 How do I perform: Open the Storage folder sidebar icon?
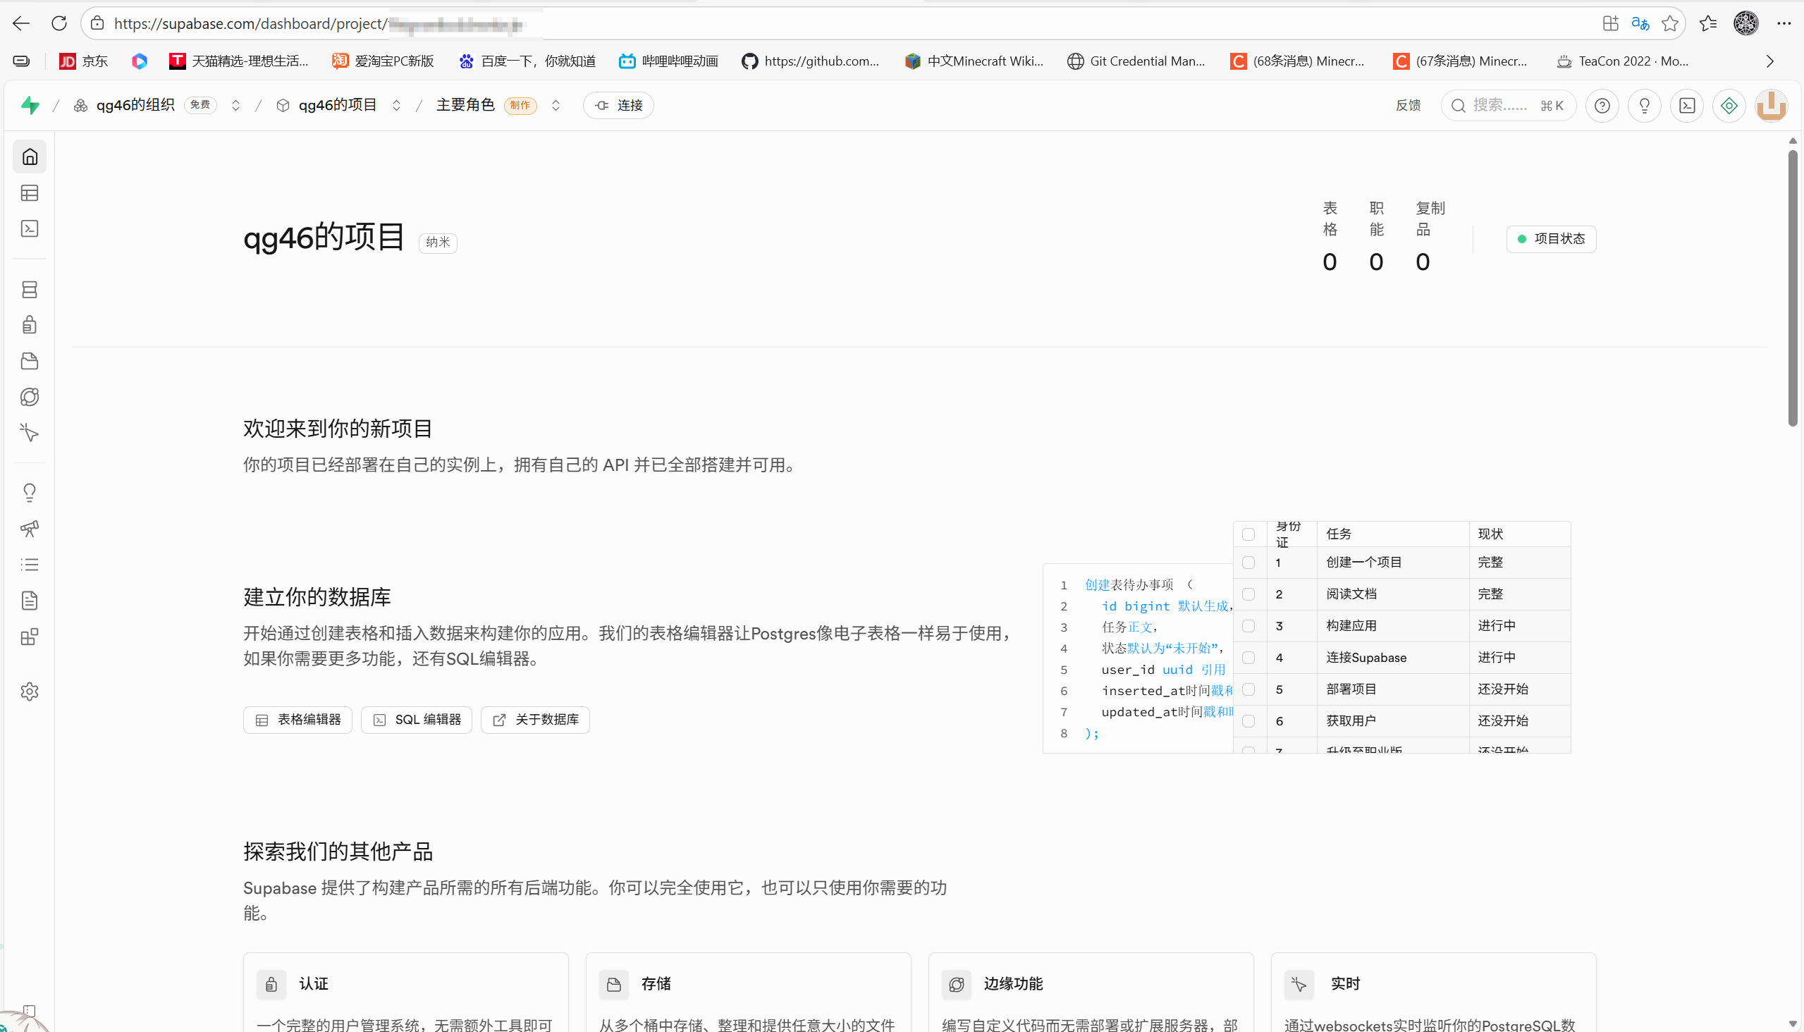(29, 361)
